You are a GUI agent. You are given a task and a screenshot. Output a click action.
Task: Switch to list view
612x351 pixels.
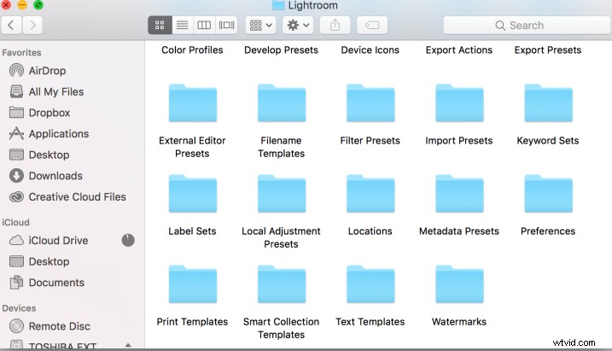(182, 26)
